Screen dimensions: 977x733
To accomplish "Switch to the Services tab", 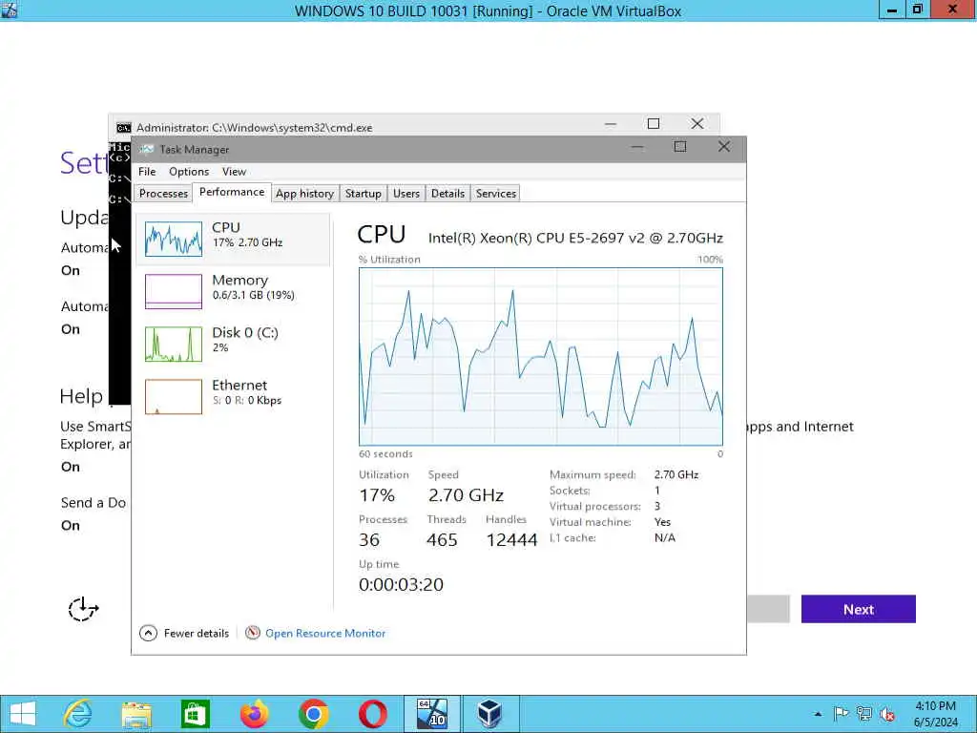I will pos(496,193).
